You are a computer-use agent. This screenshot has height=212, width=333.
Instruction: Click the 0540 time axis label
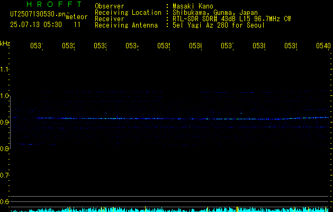tap(323, 46)
